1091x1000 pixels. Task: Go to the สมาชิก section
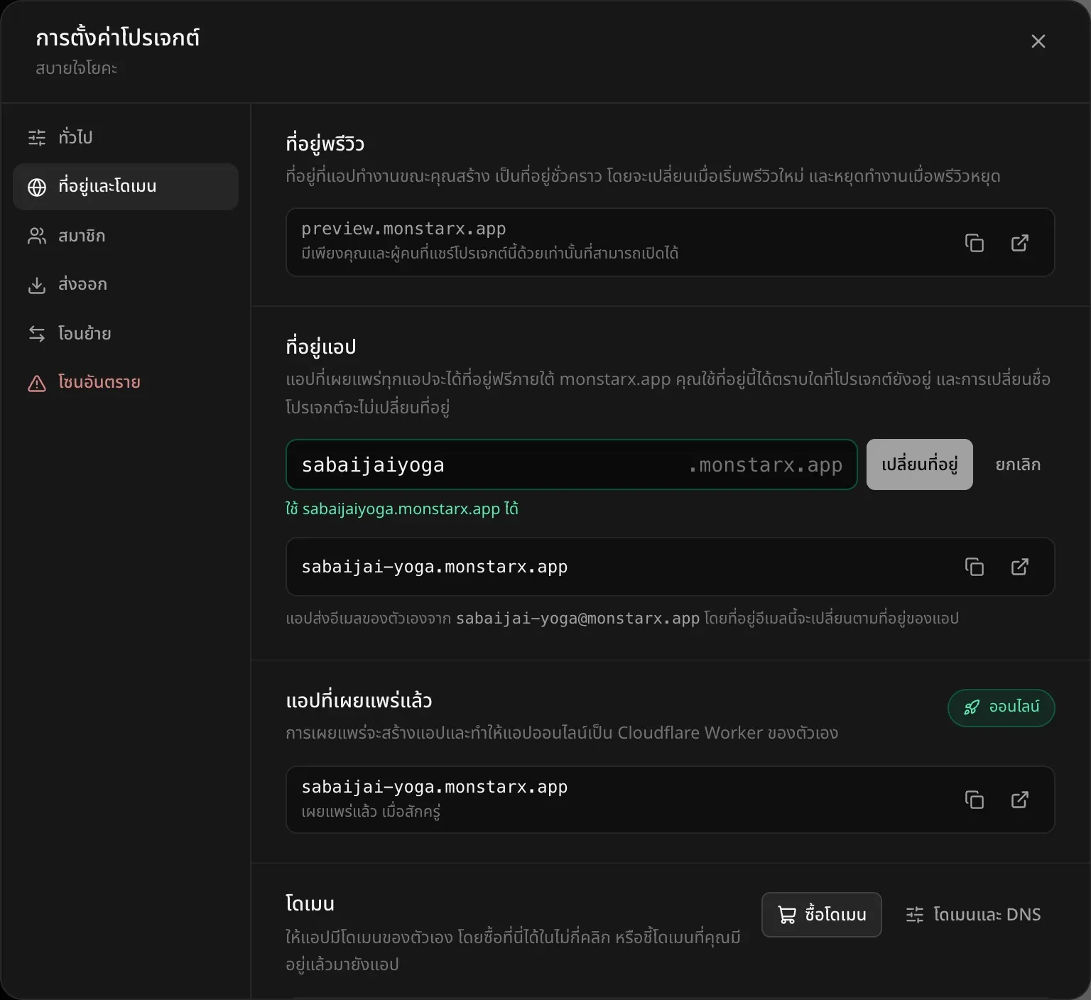tap(126, 236)
